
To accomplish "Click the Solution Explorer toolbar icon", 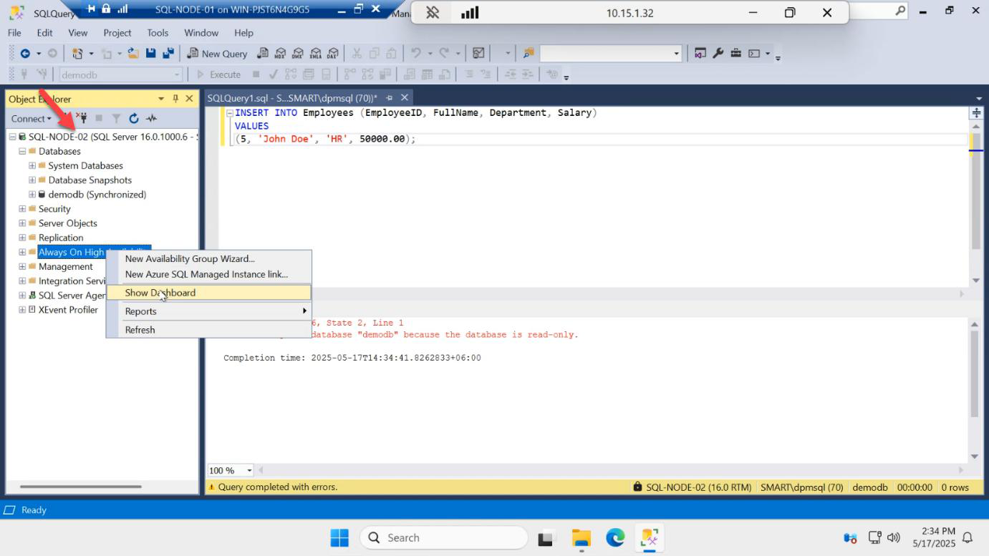I will [700, 54].
